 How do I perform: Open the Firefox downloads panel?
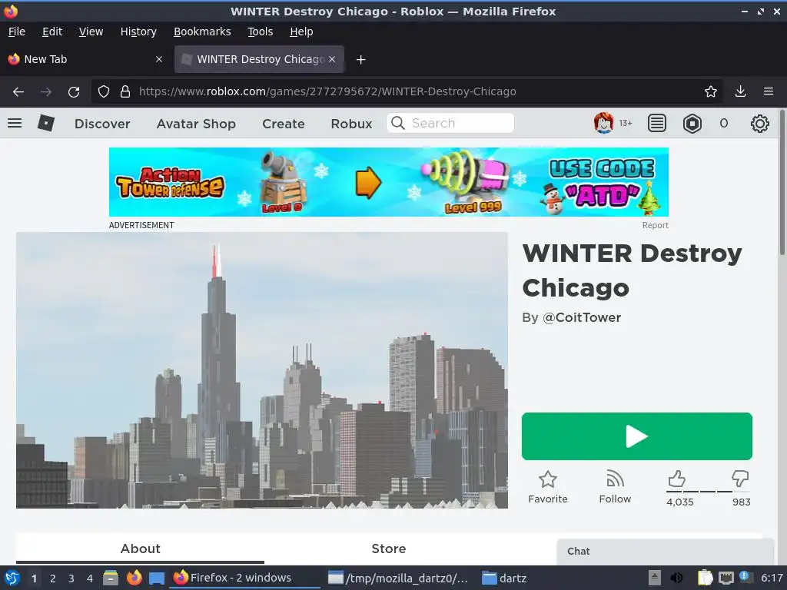coord(740,91)
